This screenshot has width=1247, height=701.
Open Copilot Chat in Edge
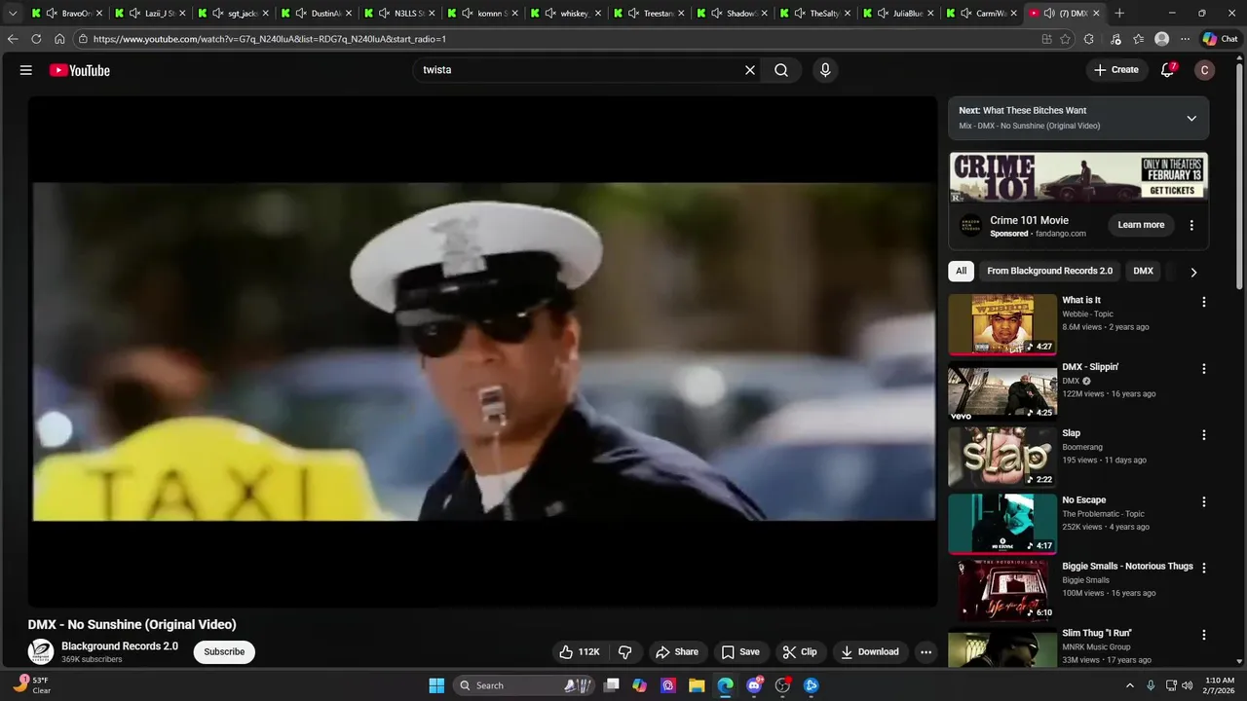tap(1220, 39)
